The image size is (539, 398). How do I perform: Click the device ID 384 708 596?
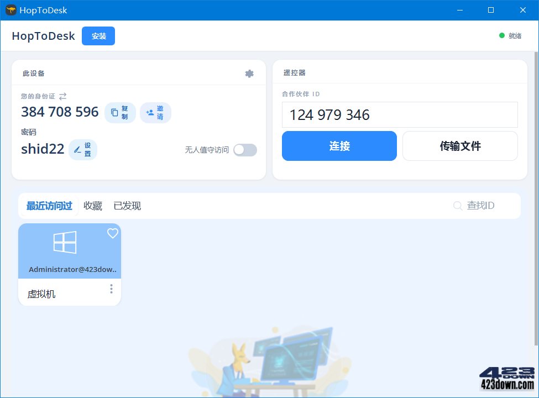60,112
